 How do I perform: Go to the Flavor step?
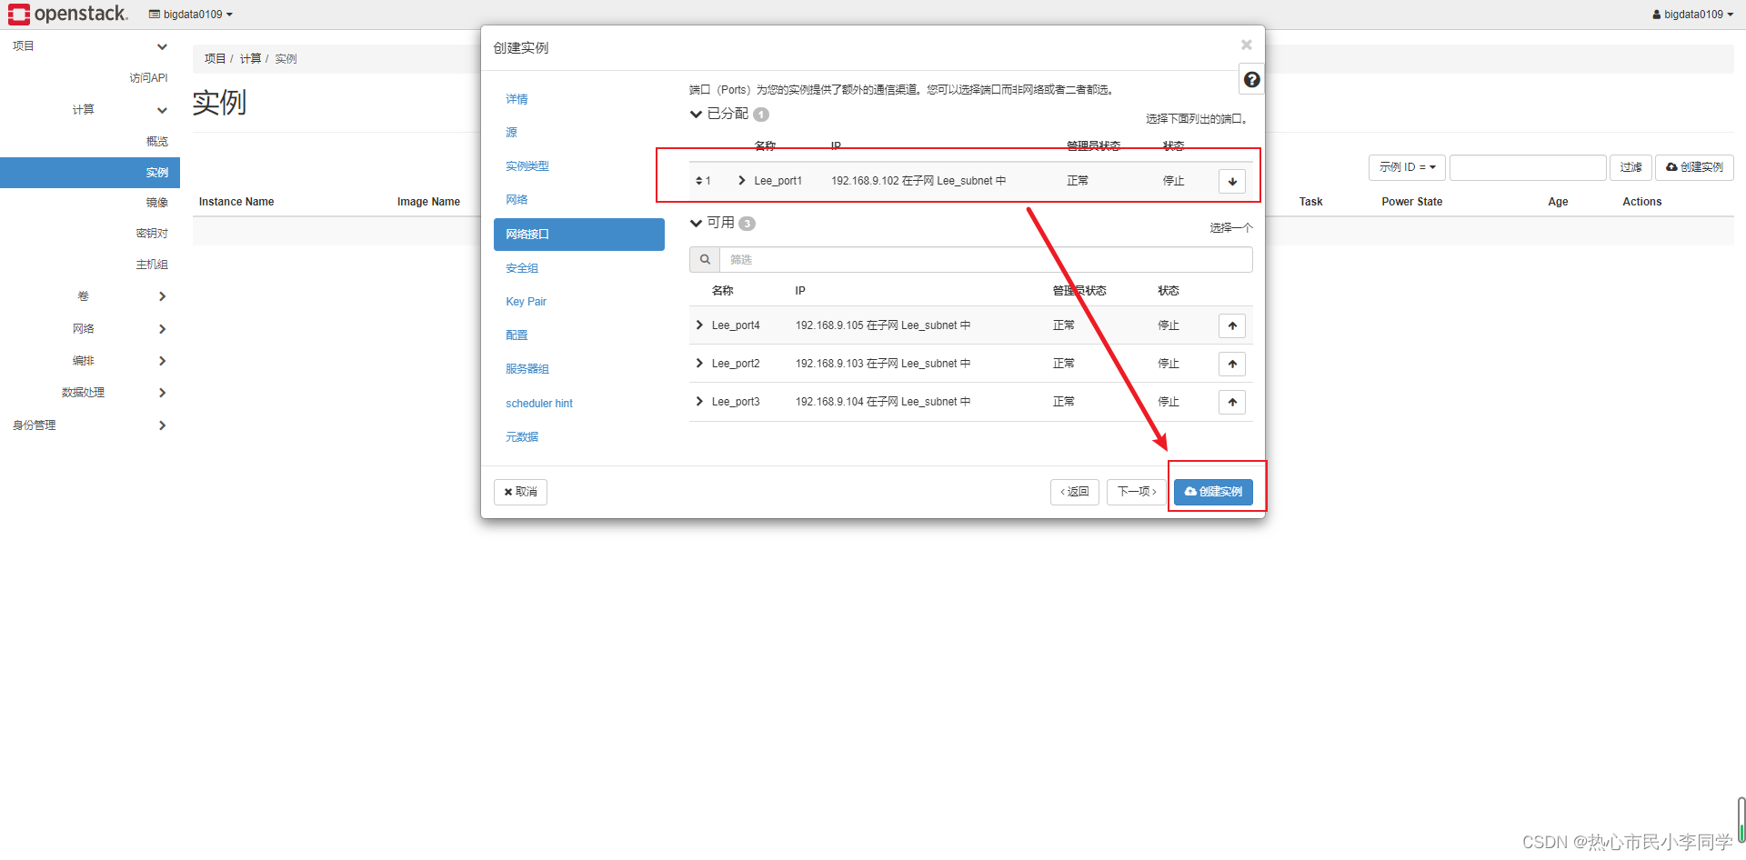[x=527, y=166]
